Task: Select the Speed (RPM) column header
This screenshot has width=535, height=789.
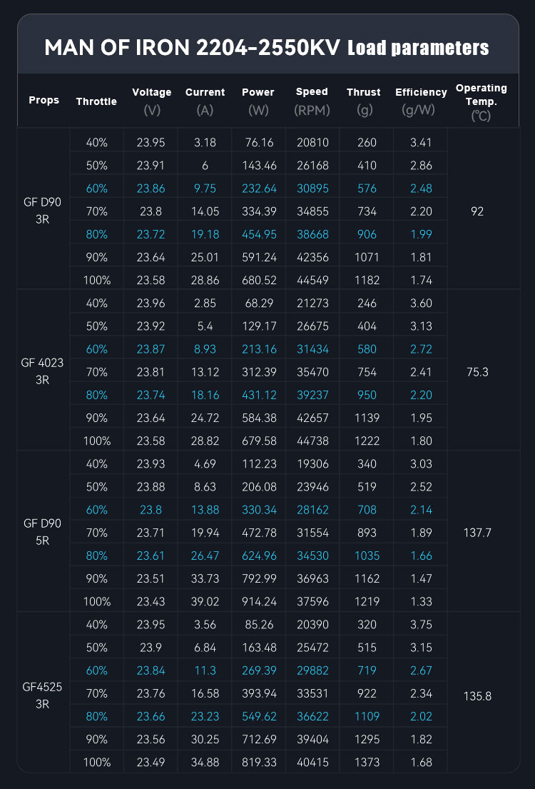Action: coord(312,101)
